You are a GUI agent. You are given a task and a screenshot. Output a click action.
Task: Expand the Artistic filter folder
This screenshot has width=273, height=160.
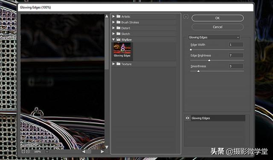[x=113, y=16]
